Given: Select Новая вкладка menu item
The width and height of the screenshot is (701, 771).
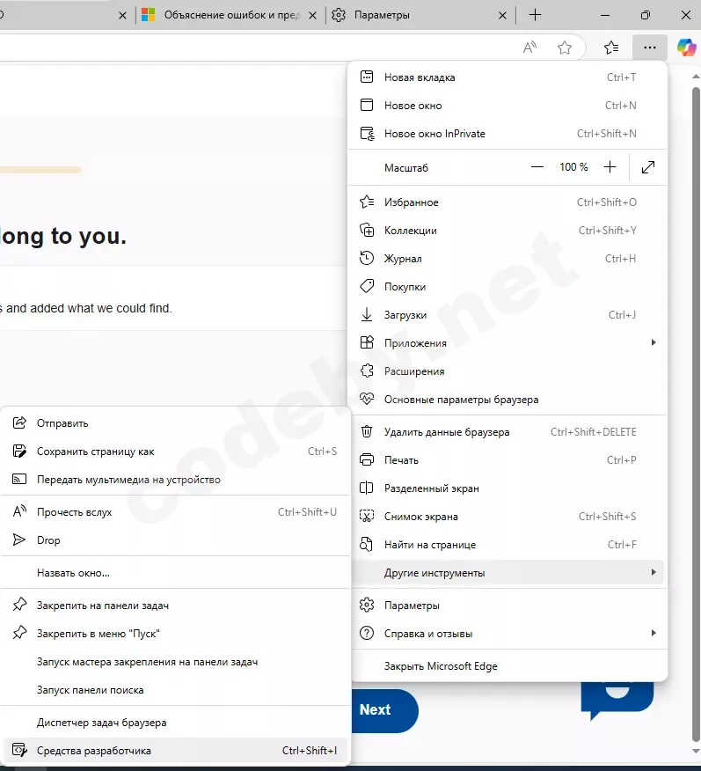Looking at the screenshot, I should (x=507, y=77).
